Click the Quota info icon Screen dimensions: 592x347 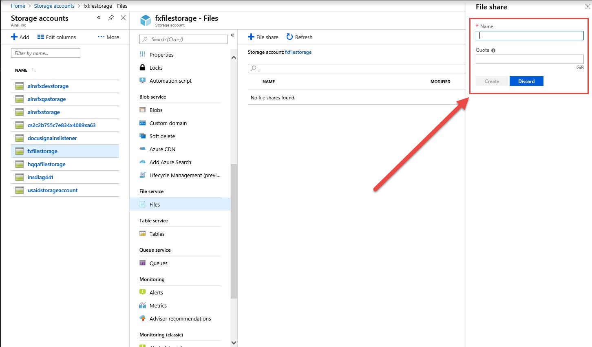(x=493, y=51)
